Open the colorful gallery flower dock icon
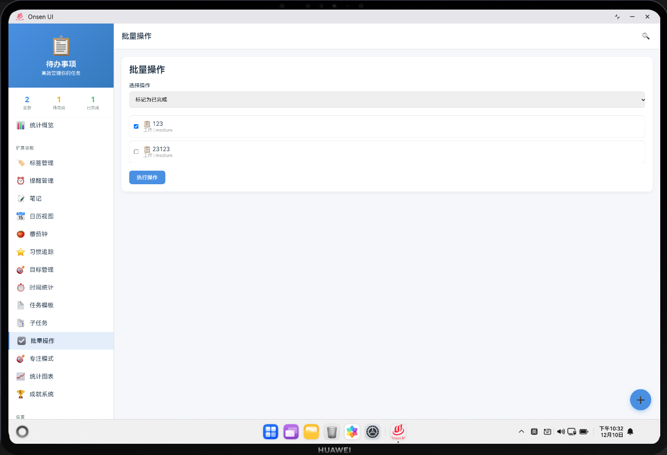 tap(352, 432)
